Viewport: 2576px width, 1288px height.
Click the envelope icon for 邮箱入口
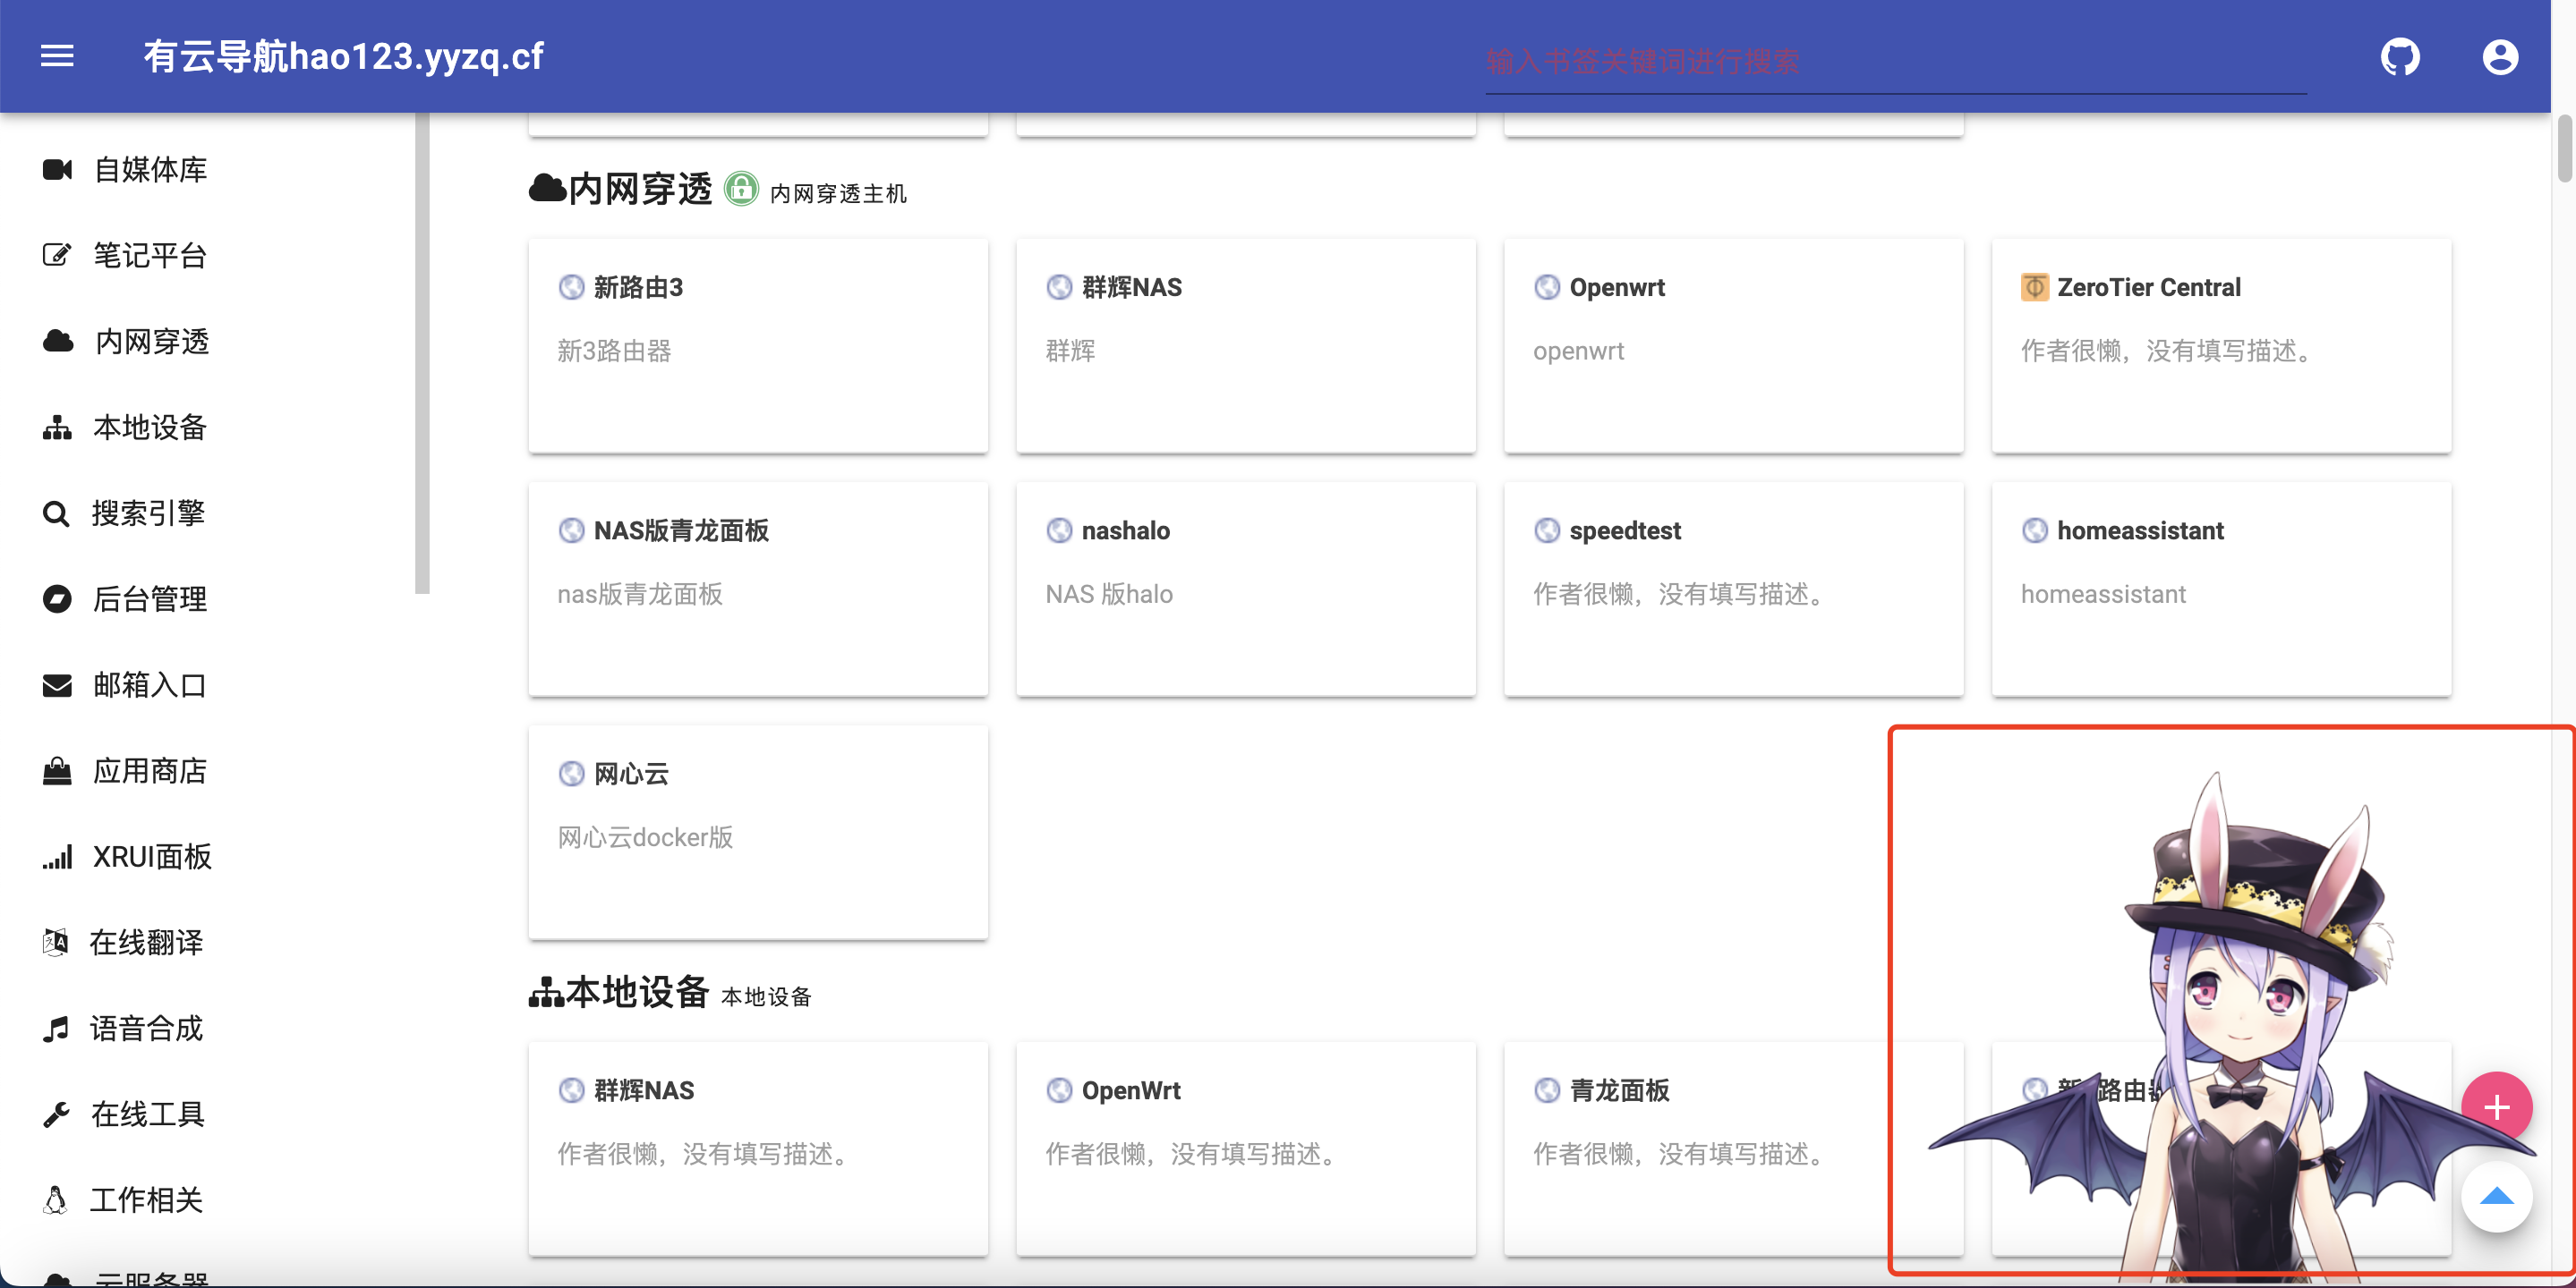(x=57, y=685)
